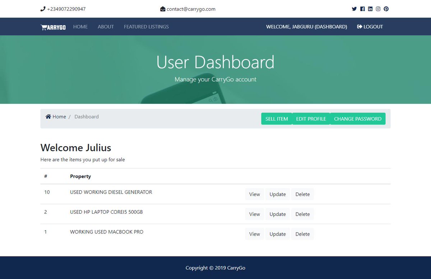
Task: Click the 'User Dashboard' banner title
Action: [215, 62]
